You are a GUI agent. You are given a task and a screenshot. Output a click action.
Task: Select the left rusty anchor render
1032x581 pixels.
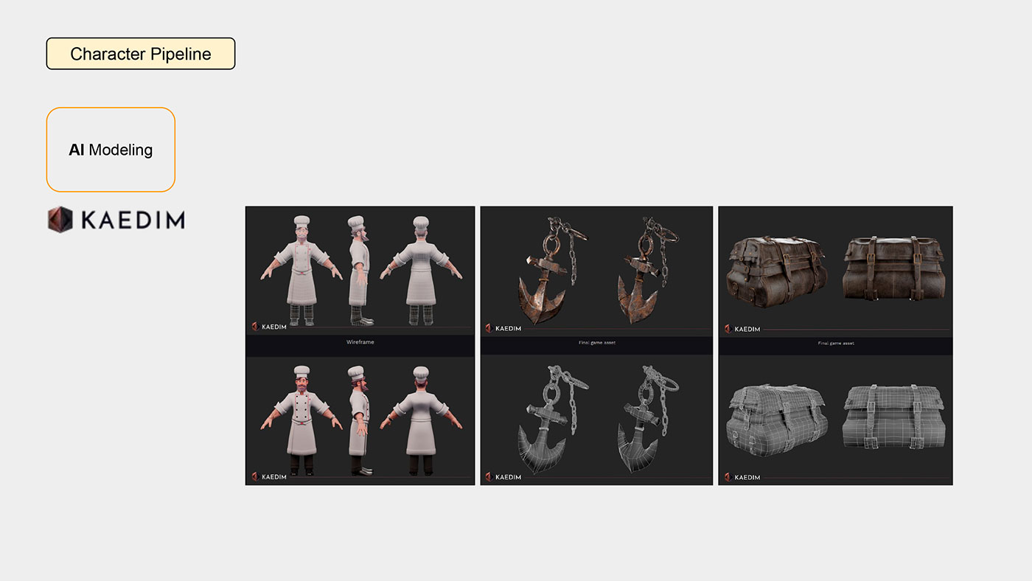coord(549,270)
